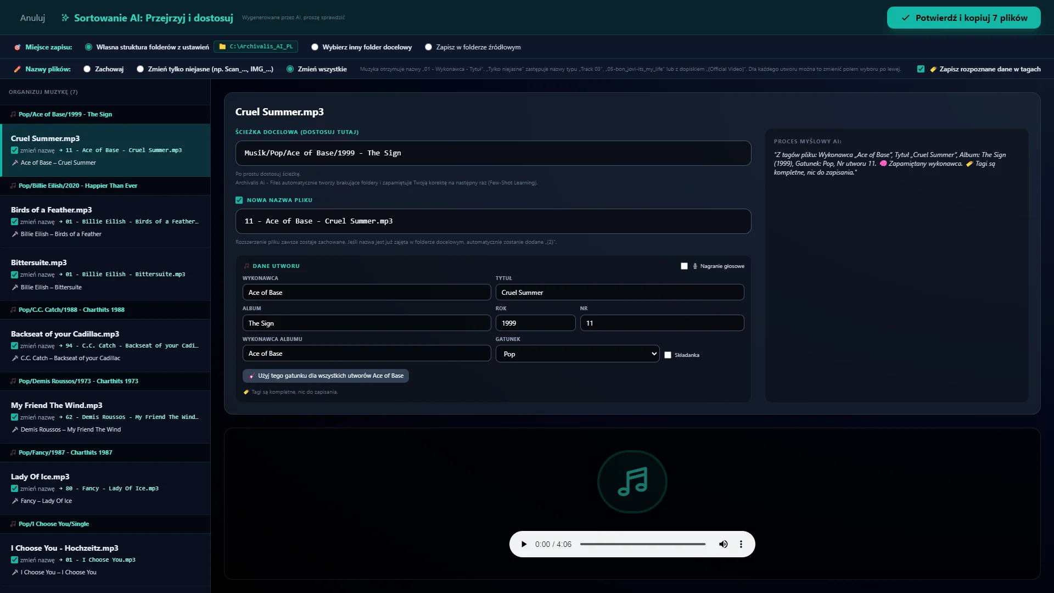Open the Pop/Demis Roussos/1973 - Charthits 1973 group

coord(105,381)
